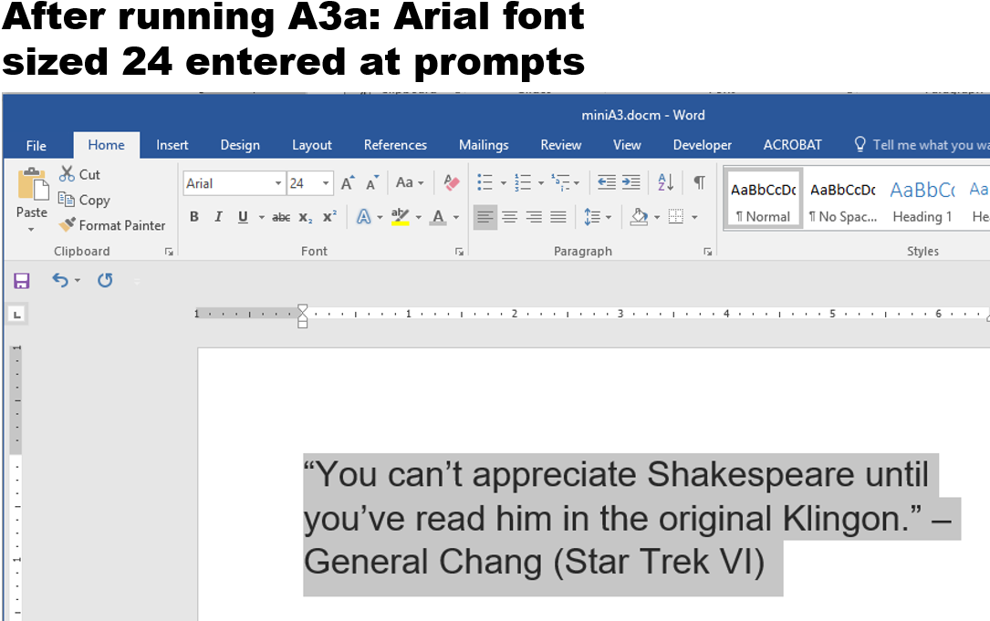Cut the selected text
Viewport: 990px width, 621px height.
(x=79, y=174)
